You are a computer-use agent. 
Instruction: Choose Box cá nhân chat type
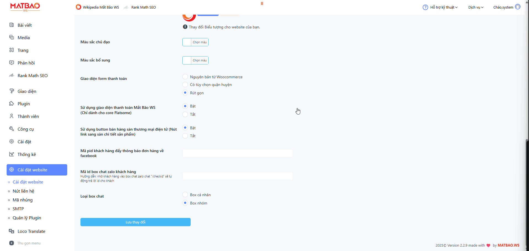coord(185,195)
